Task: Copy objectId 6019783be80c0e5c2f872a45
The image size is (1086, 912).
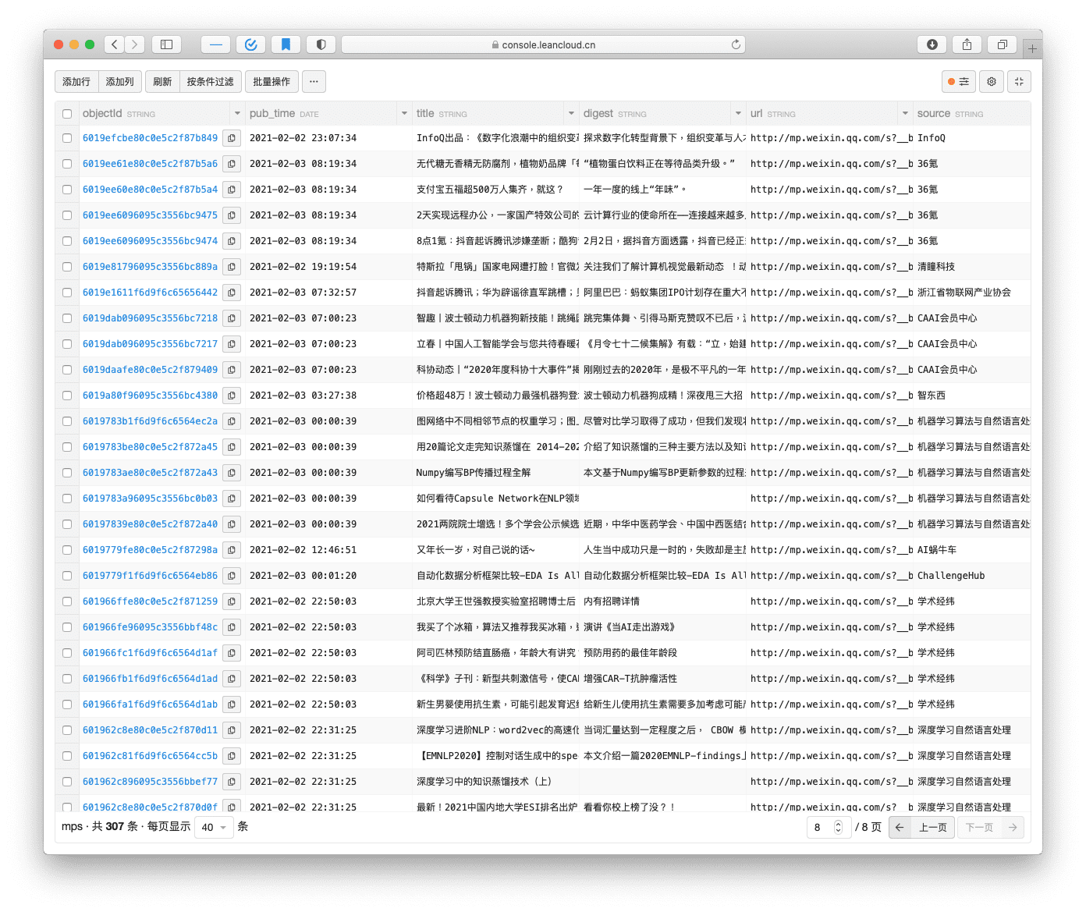Action: [x=232, y=447]
